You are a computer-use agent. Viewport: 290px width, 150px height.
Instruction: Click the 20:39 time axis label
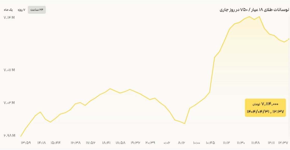point(150,143)
